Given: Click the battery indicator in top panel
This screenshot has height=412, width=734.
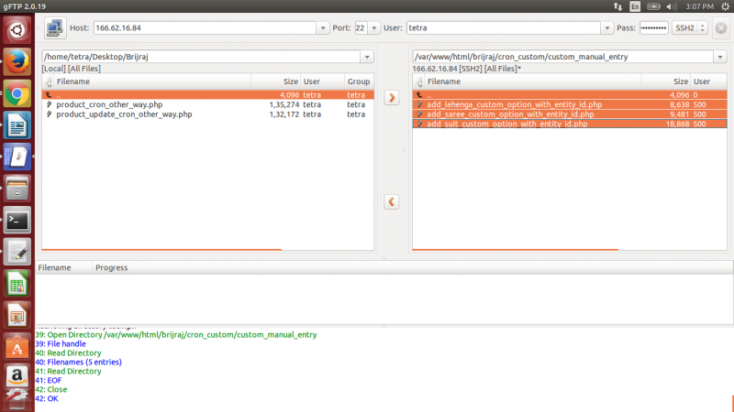Looking at the screenshot, I should point(653,6).
